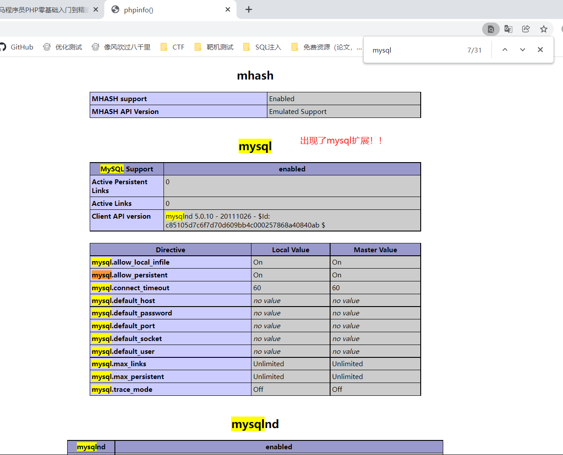The image size is (563, 455).
Task: Go to previous find match
Action: 505,50
